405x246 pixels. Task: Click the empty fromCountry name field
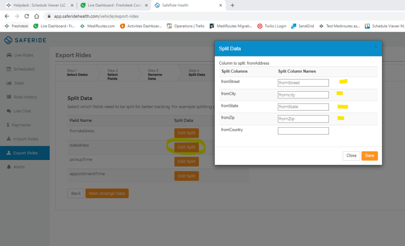[303, 131]
